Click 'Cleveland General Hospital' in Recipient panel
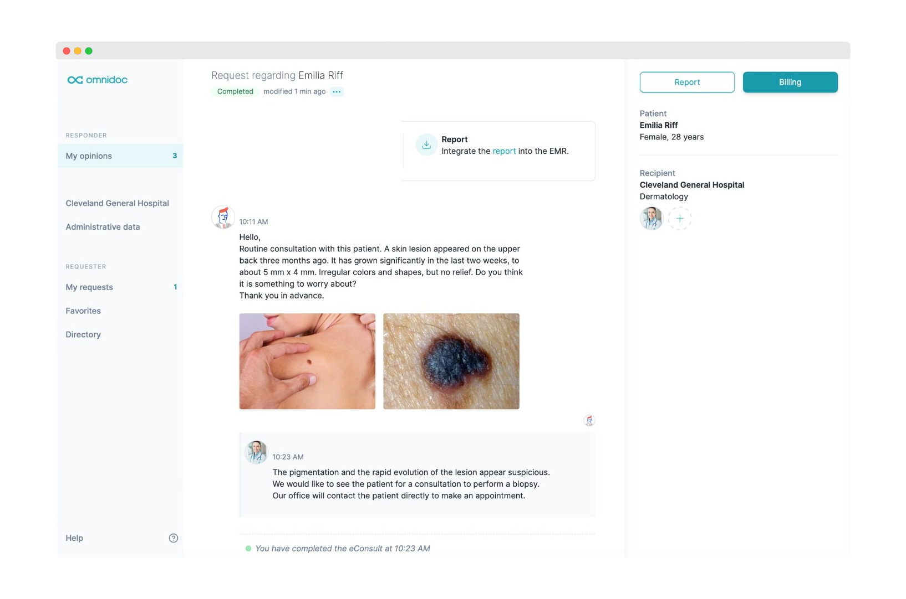 tap(692, 185)
